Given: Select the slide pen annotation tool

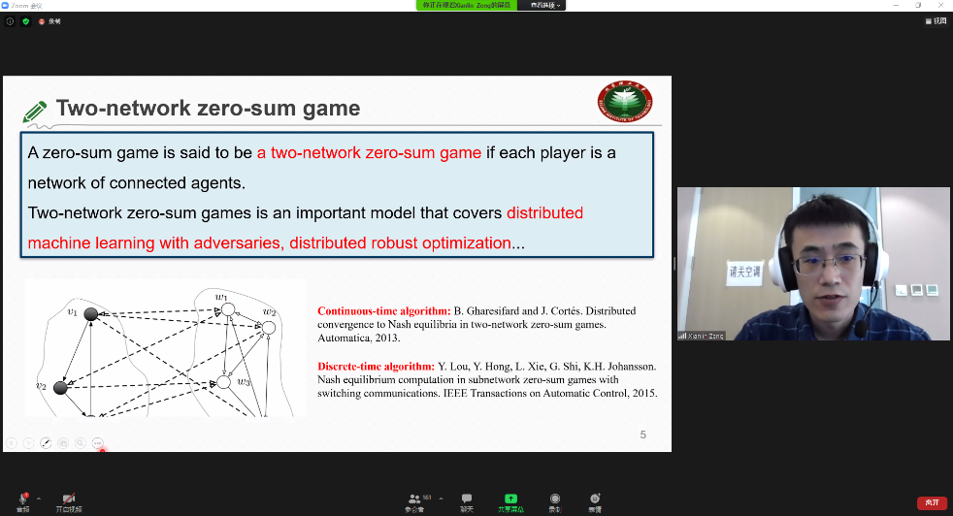Looking at the screenshot, I should (46, 442).
